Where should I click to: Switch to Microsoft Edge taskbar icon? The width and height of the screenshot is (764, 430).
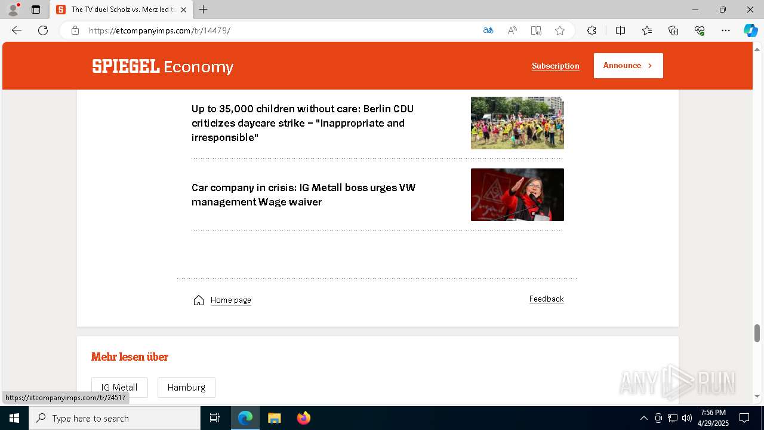point(245,418)
